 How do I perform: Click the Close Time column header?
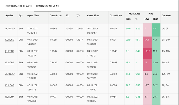pyautogui.click(x=93, y=15)
